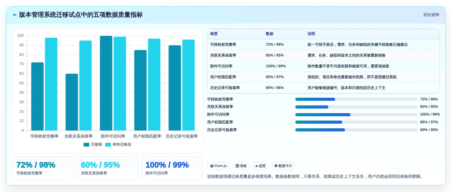
Task: Click the 85% / 97% table cell
Action: point(275,77)
